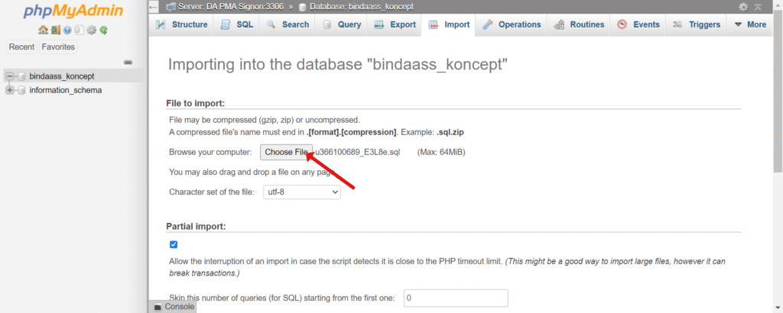Open the More tab dropdown
The image size is (783, 313).
(750, 24)
